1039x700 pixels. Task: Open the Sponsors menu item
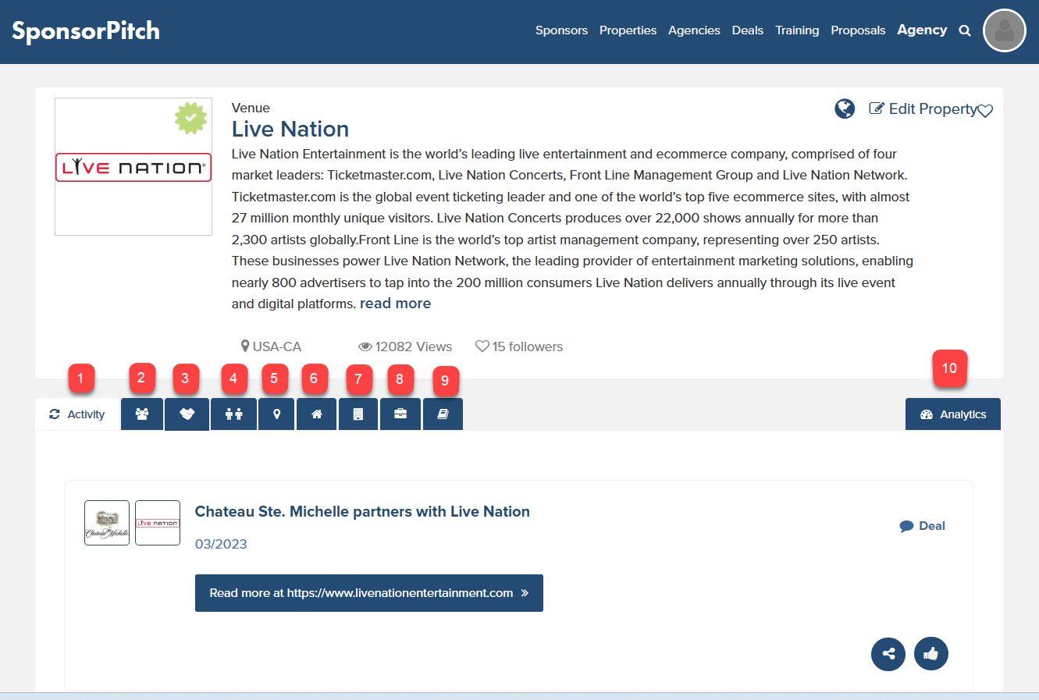click(561, 30)
